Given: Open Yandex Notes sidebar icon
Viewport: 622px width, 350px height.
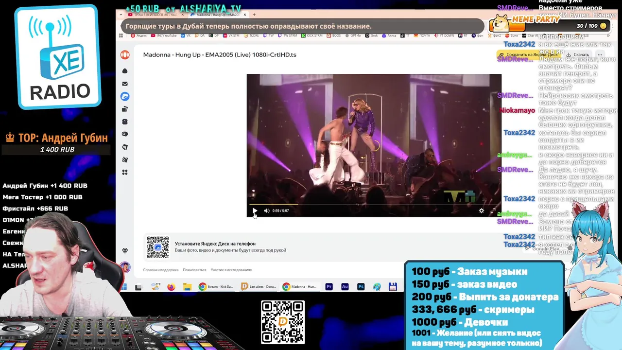Looking at the screenshot, I should tap(125, 147).
